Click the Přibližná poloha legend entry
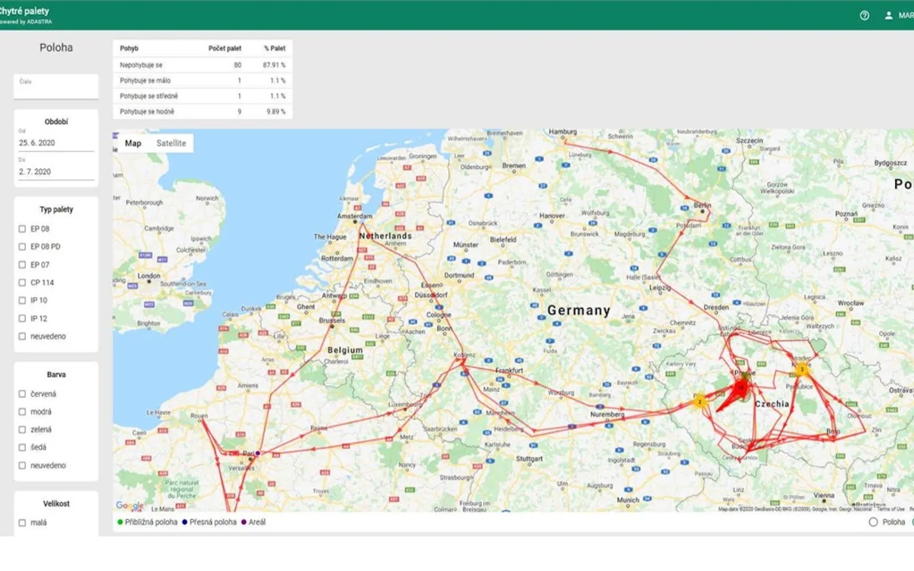 147,522
